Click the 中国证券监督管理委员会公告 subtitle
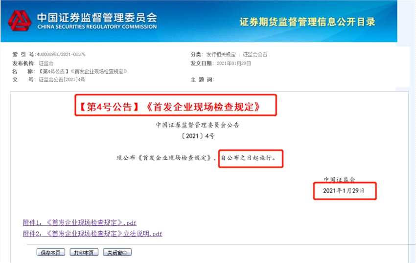This screenshot has width=416, height=263. pos(198,125)
